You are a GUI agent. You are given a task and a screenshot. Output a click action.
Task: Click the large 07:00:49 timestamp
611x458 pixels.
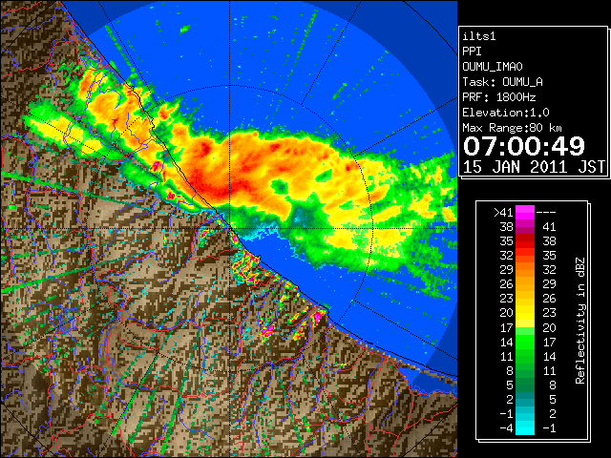pyautogui.click(x=524, y=146)
